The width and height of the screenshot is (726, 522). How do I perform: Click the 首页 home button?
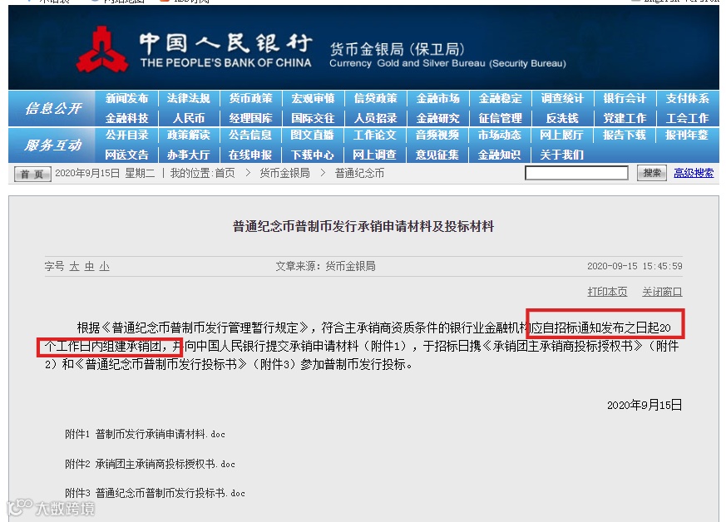point(32,174)
